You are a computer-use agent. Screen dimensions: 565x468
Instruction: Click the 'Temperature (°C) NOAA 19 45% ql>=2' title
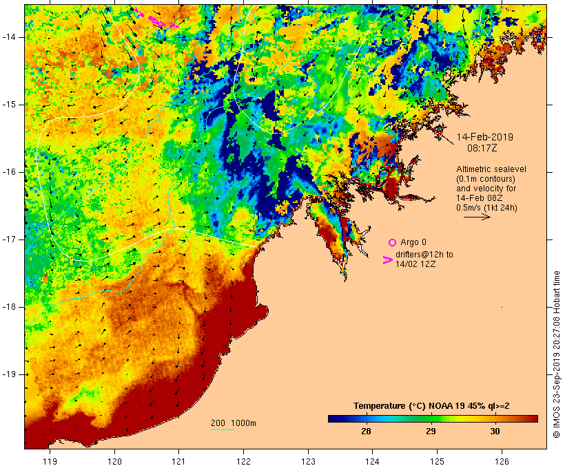(431, 406)
